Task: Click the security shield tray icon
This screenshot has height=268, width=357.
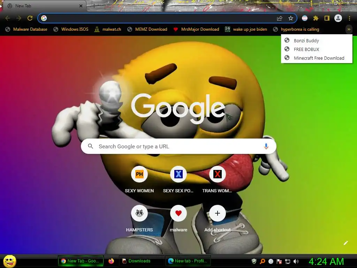Action: pos(254,261)
